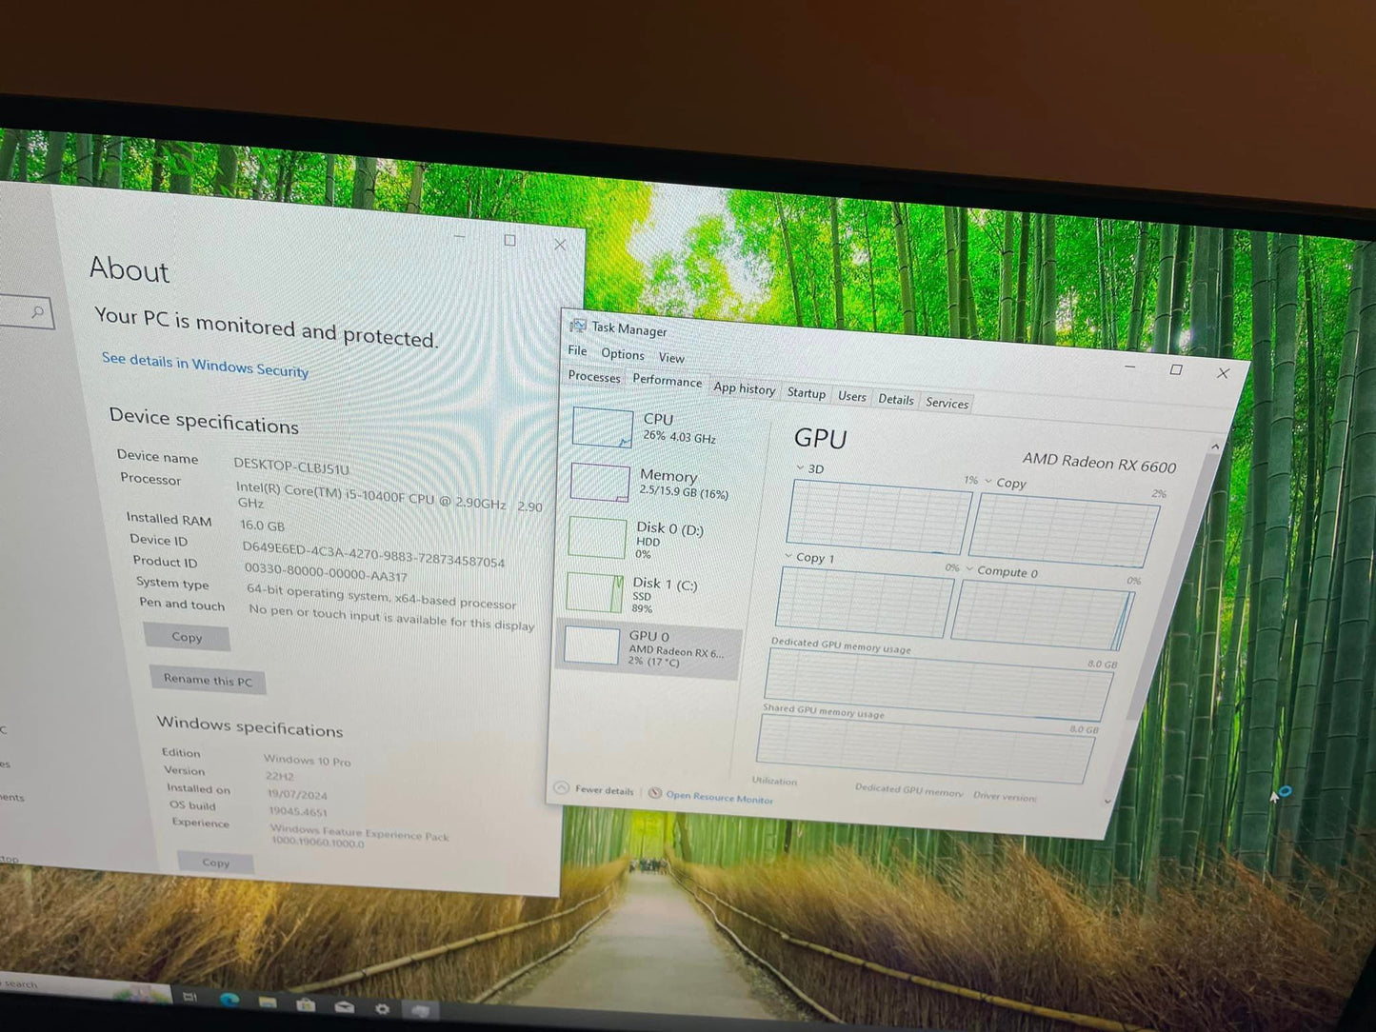Open Microsoft Edge from the taskbar

point(231,998)
